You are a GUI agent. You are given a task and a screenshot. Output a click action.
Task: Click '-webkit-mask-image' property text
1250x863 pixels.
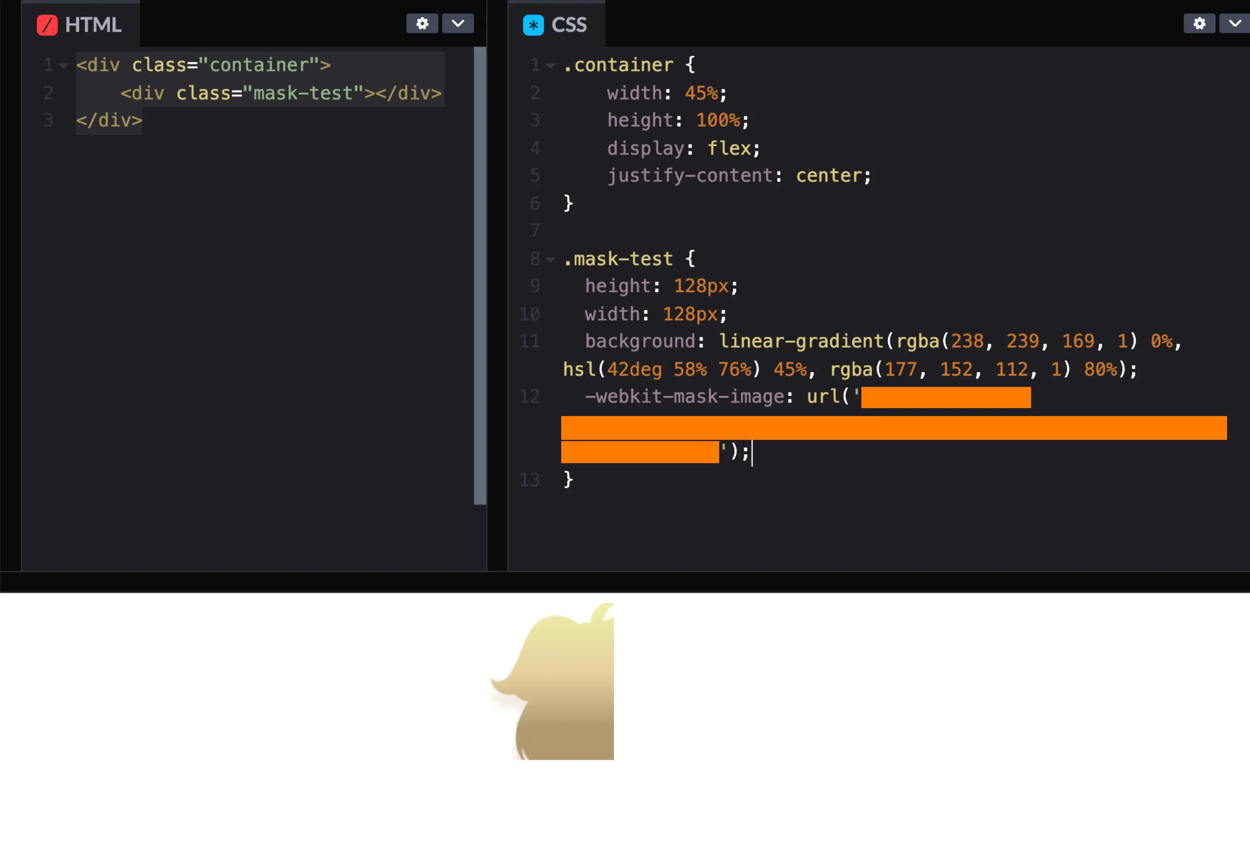tap(685, 396)
